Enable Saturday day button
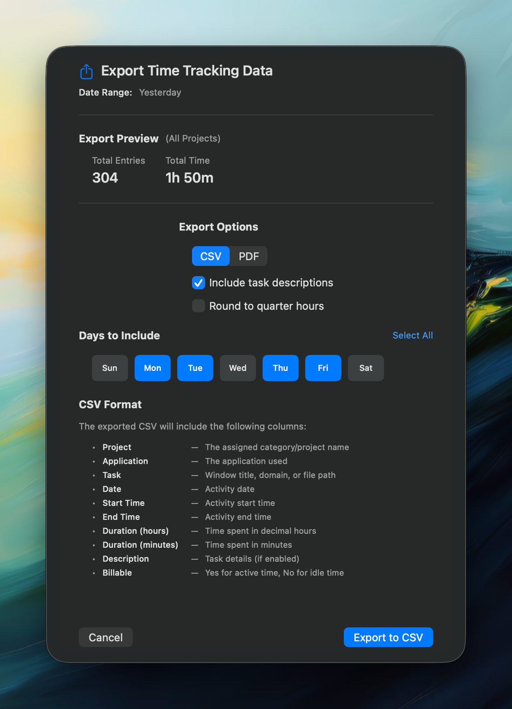The height and width of the screenshot is (709, 512). pos(366,368)
